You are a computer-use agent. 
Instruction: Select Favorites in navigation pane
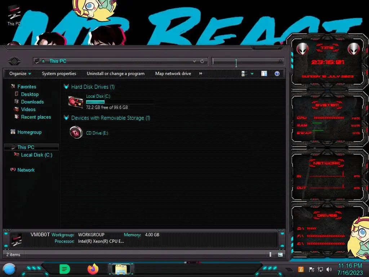coord(27,87)
